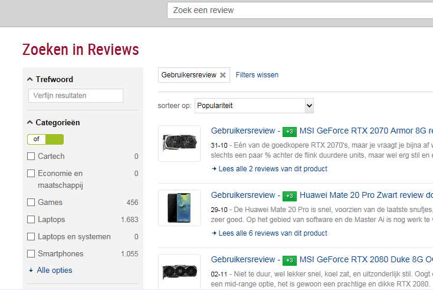The height and width of the screenshot is (290, 433).
Task: Click the 02-11 review date
Action: (219, 274)
